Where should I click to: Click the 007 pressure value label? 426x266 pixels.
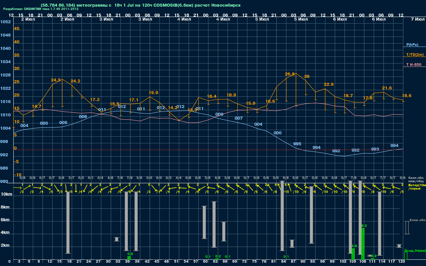(x=239, y=118)
